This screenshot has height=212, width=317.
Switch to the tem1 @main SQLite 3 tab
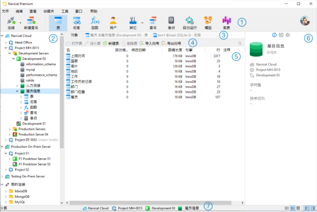177,35
